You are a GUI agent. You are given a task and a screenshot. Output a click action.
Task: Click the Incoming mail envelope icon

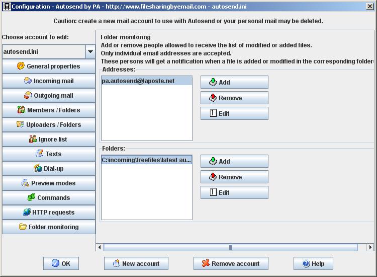[28, 81]
